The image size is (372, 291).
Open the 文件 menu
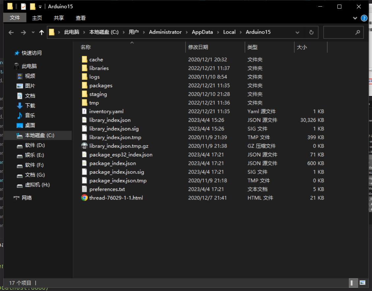click(x=15, y=18)
